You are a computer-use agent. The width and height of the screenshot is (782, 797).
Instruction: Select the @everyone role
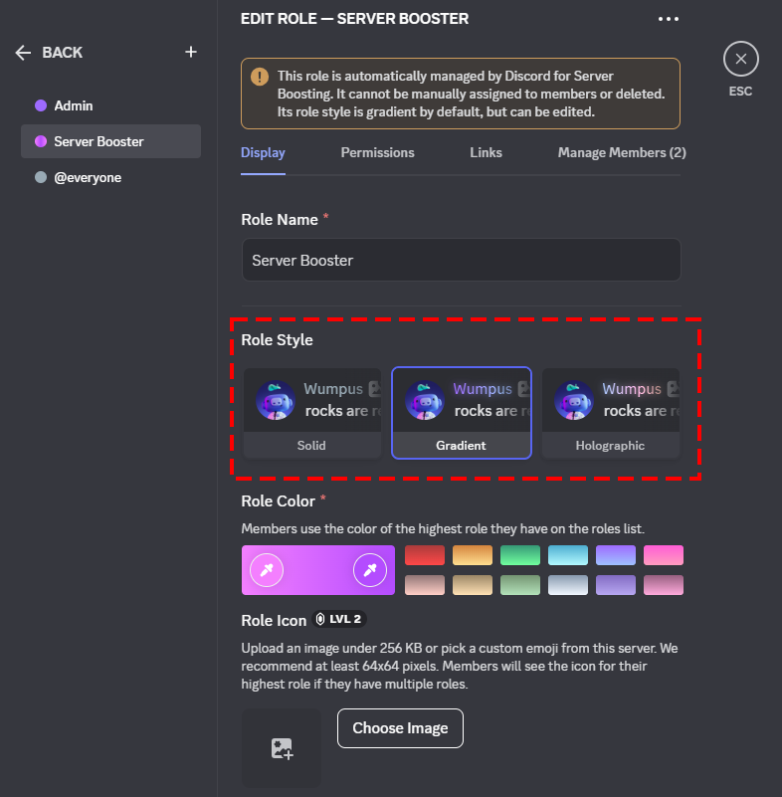coord(88,177)
